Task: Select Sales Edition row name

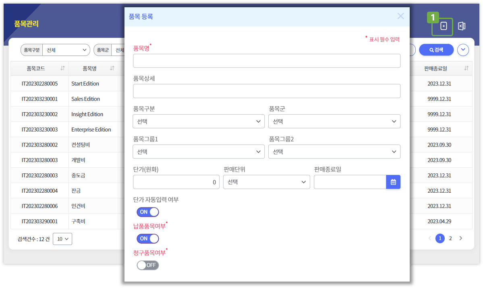Action: 86,99
